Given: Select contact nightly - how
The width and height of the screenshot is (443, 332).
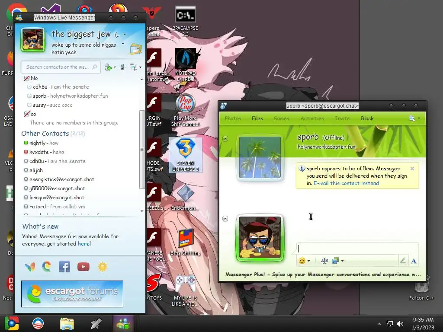Looking at the screenshot, I should tap(41, 143).
